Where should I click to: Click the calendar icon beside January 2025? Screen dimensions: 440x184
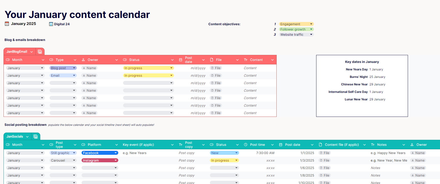pyautogui.click(x=7, y=24)
